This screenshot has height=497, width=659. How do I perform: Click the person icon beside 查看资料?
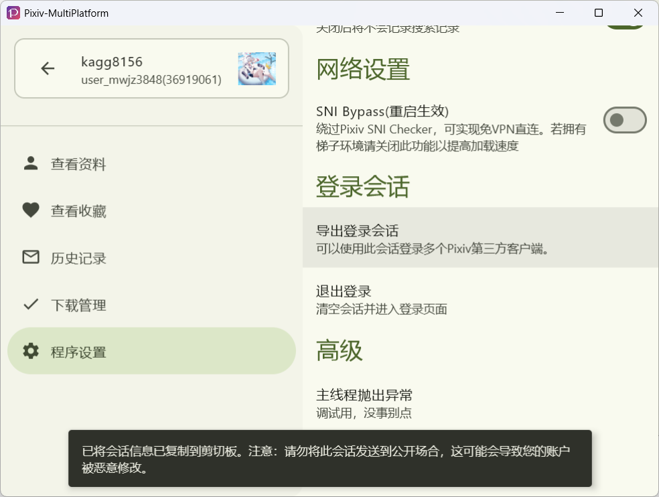[31, 163]
